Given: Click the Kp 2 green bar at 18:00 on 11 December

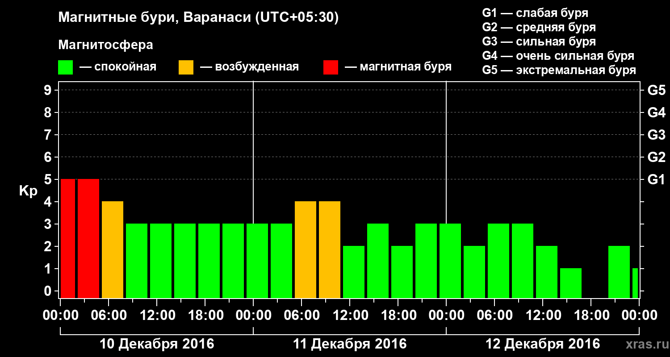Looking at the screenshot, I should pyautogui.click(x=402, y=272).
